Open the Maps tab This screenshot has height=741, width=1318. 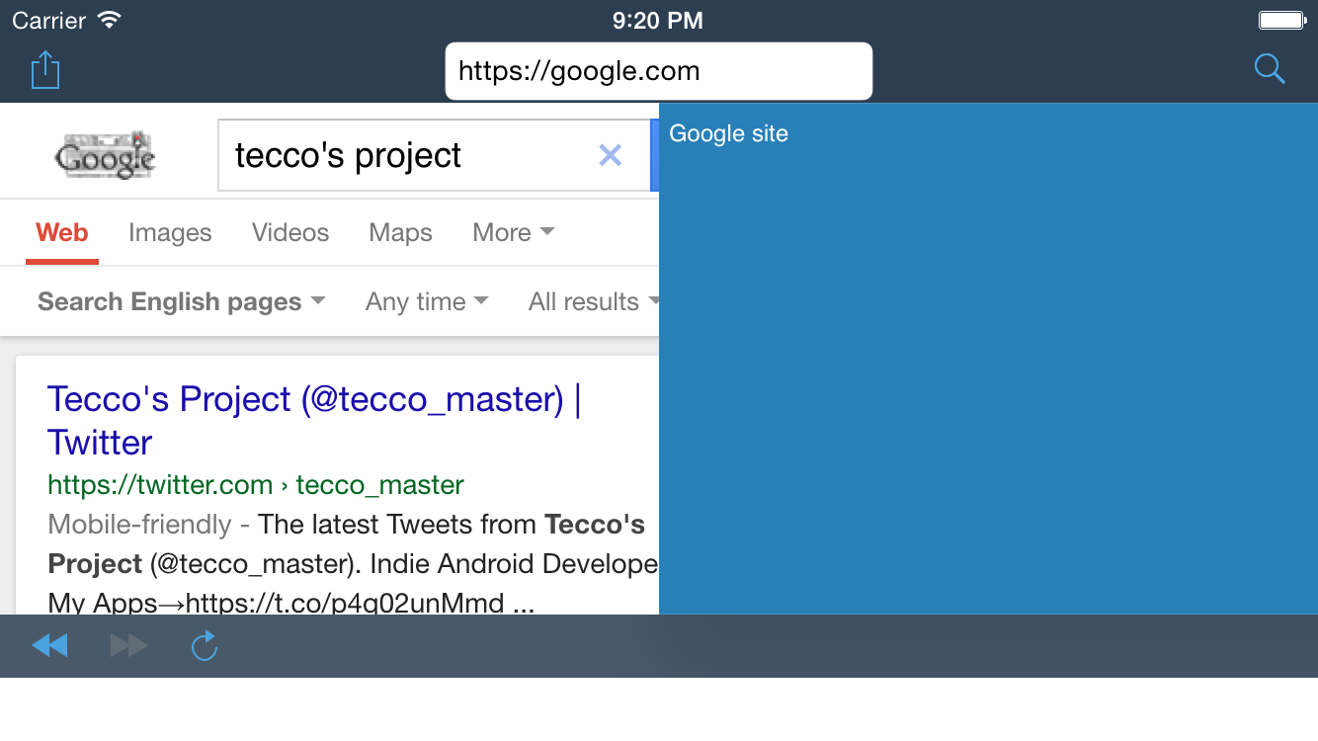click(x=400, y=233)
